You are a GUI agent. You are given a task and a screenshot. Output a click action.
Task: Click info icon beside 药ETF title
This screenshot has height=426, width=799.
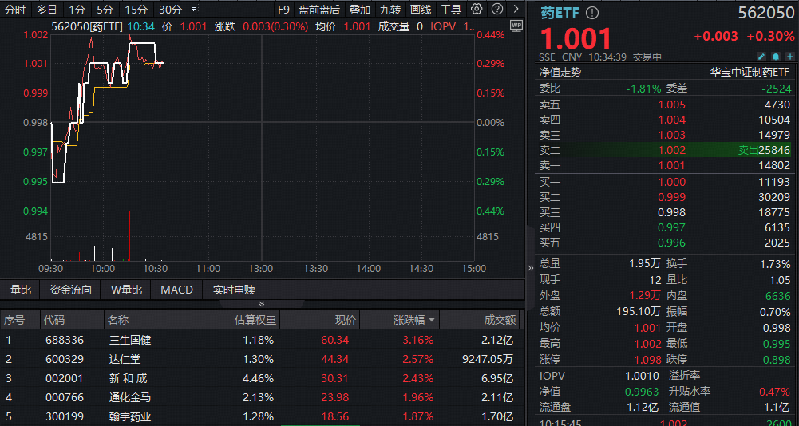(x=592, y=14)
